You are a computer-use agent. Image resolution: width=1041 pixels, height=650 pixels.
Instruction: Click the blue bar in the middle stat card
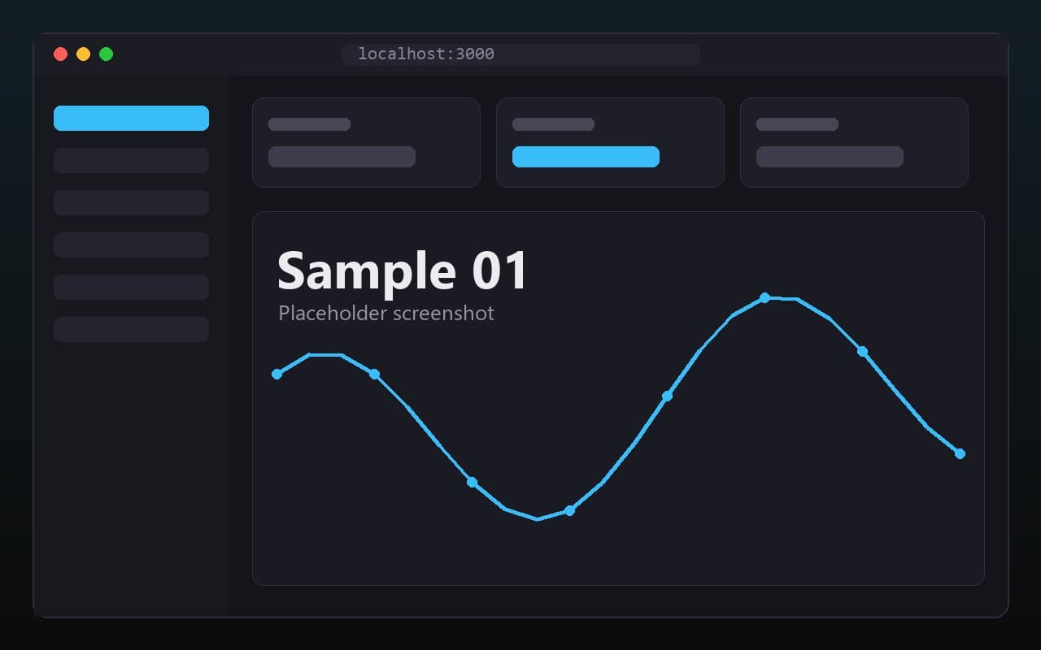[x=586, y=157]
